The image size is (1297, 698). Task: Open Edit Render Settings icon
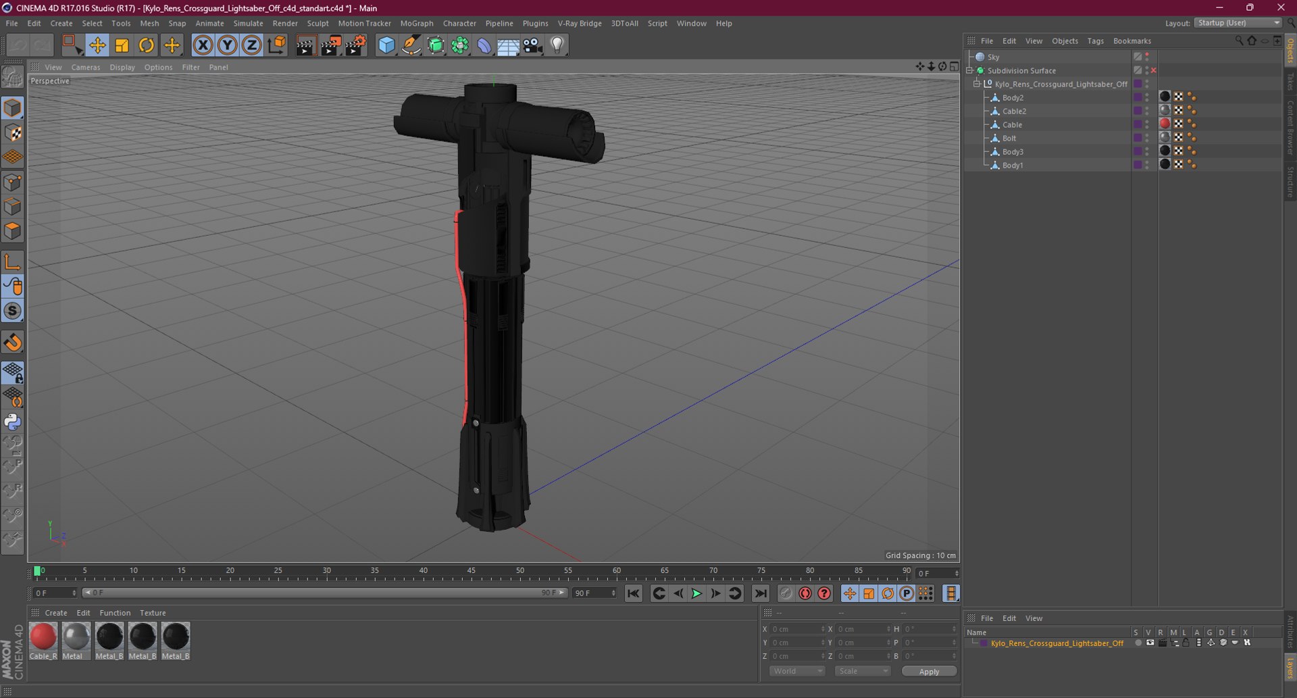pyautogui.click(x=356, y=45)
